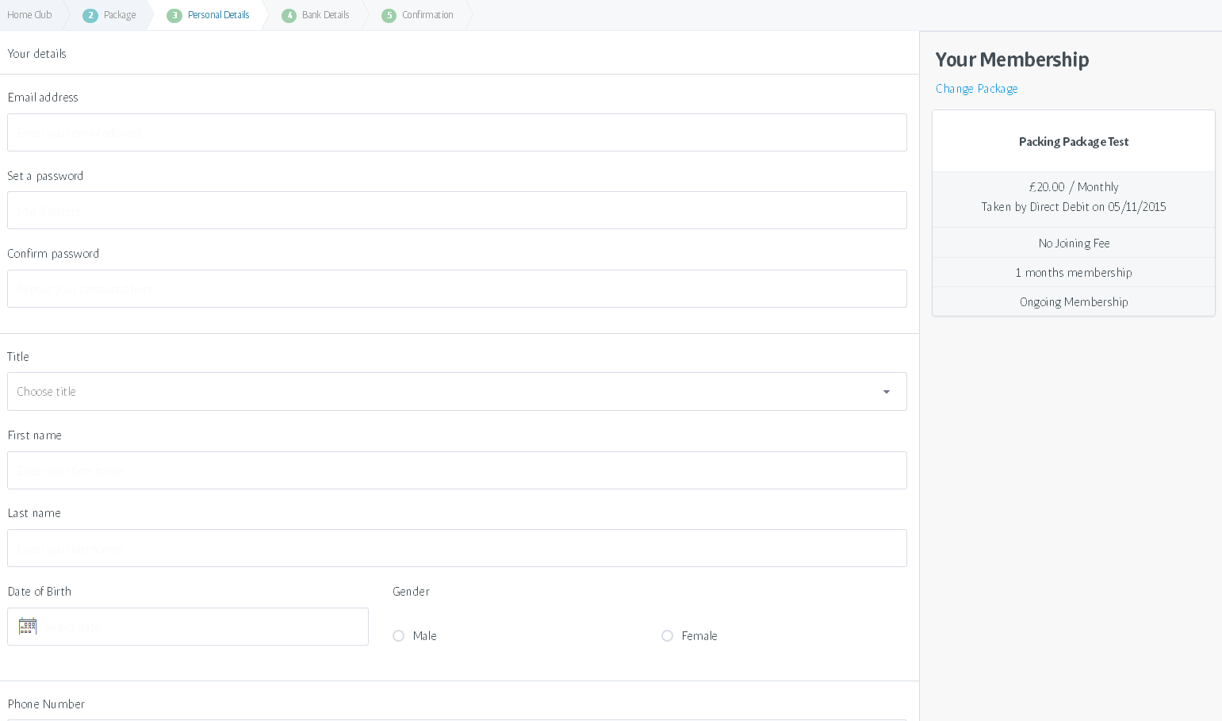This screenshot has width=1222, height=721.
Task: Focus the Confirm password field
Action: pos(457,289)
